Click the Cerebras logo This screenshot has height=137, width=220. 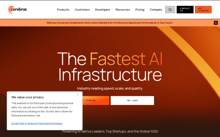18,10
